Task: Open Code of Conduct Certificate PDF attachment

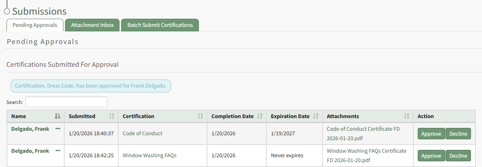Action: 363,133
